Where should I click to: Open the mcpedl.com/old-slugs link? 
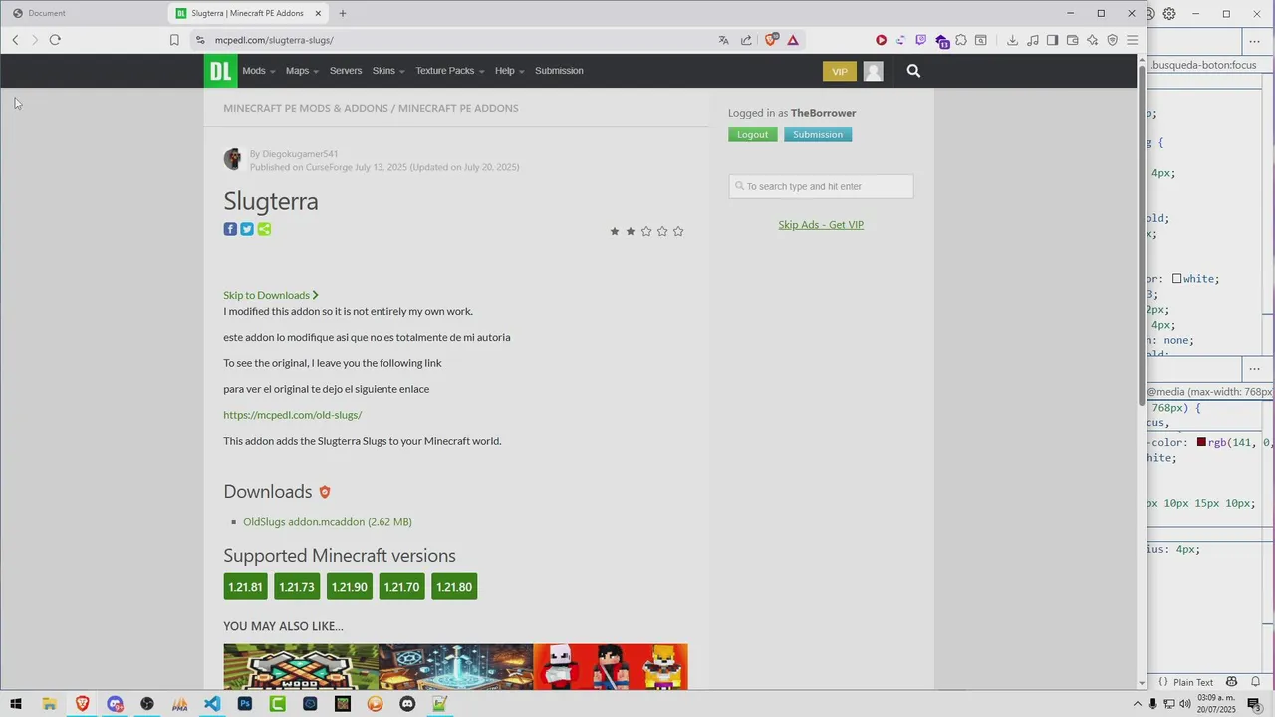[292, 415]
